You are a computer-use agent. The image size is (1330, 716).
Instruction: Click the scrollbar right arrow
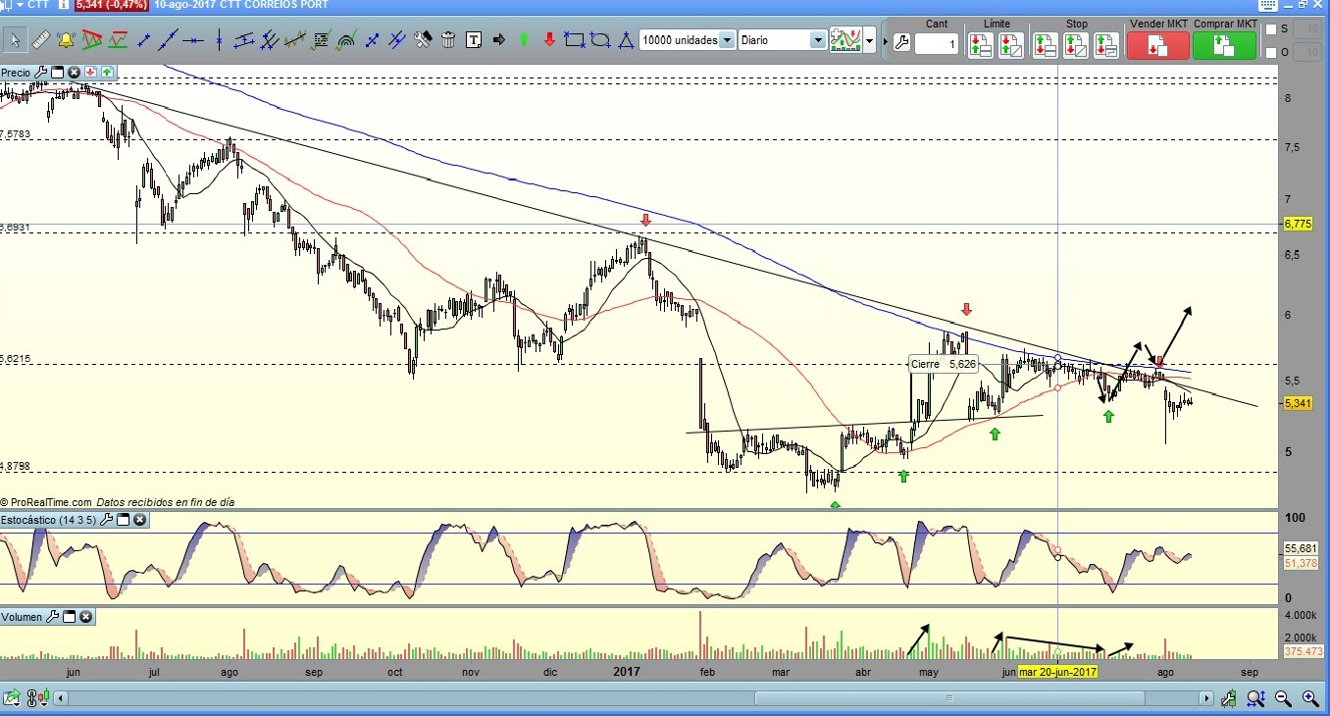click(x=1206, y=698)
